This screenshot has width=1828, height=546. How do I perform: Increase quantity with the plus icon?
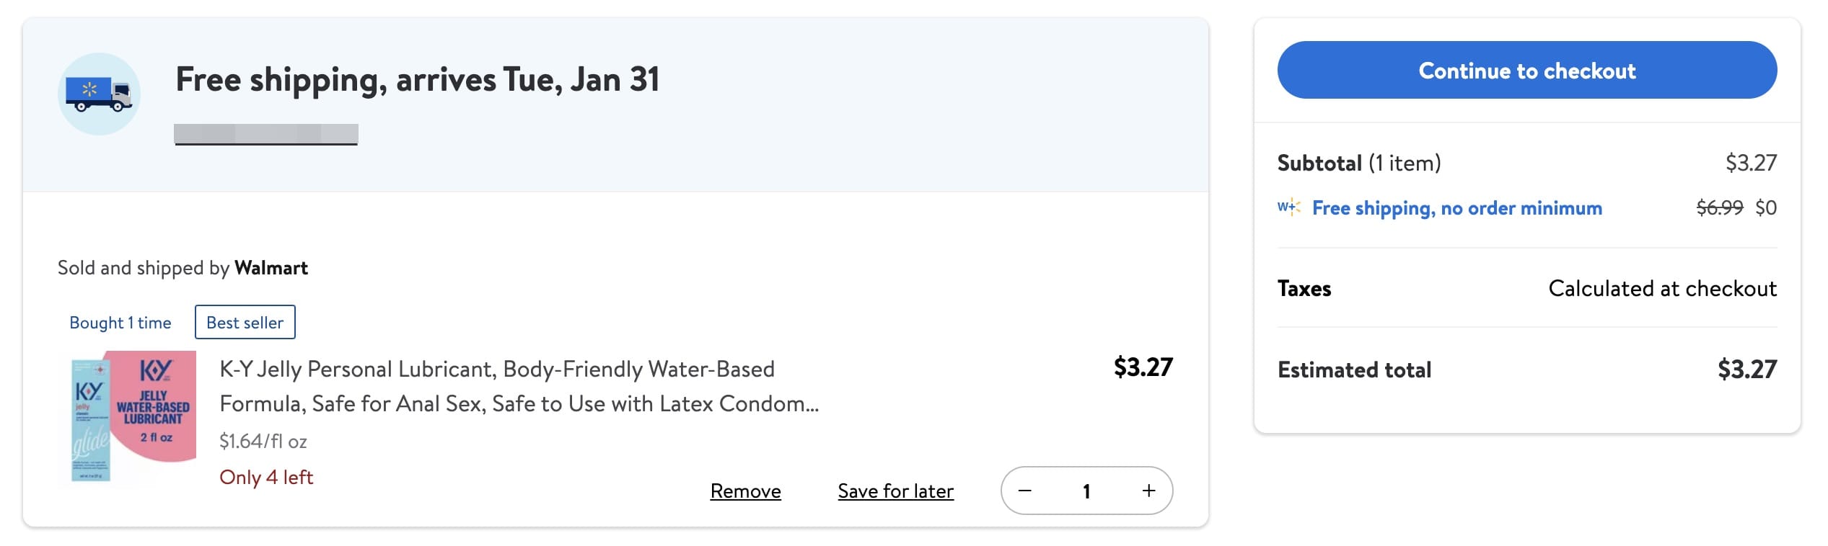coord(1148,491)
